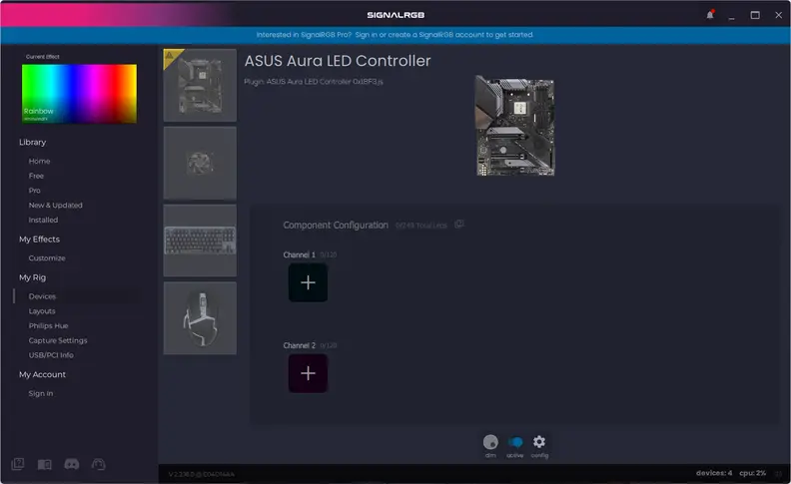The image size is (791, 484).
Task: Click the Component Configuration heading
Action: pyautogui.click(x=336, y=226)
